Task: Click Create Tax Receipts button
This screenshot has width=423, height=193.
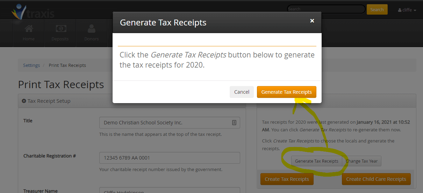Action: pos(287,179)
